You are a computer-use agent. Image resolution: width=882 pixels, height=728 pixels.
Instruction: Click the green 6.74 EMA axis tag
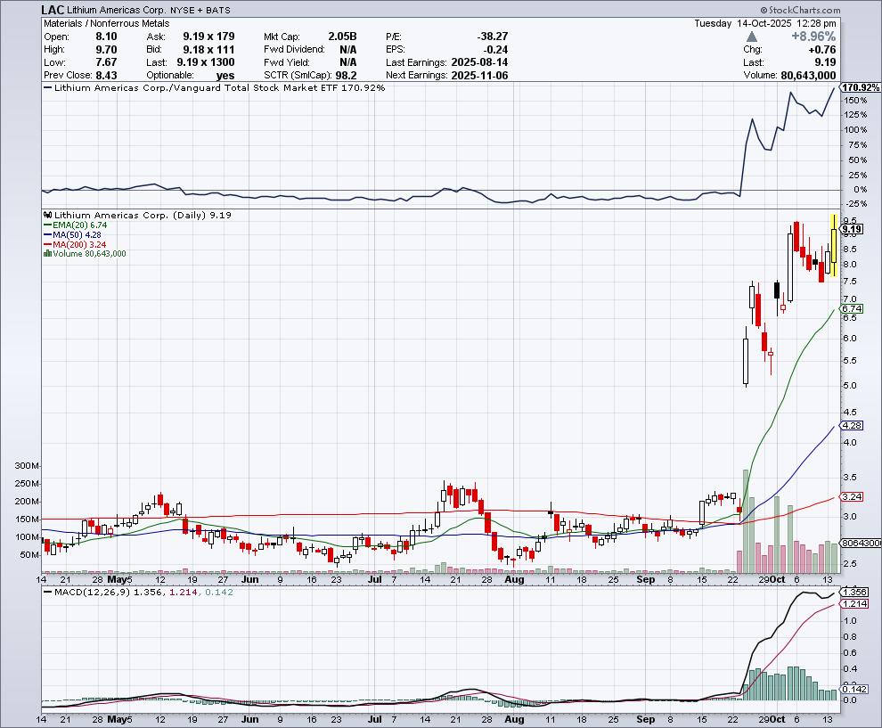853,309
